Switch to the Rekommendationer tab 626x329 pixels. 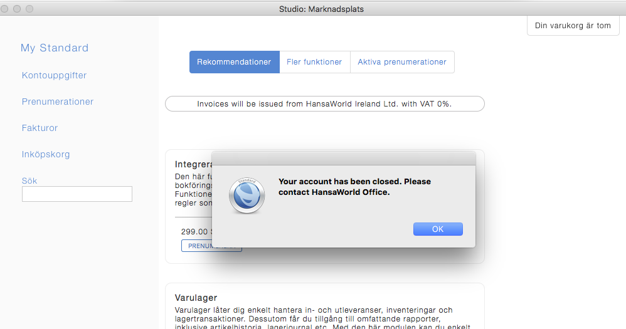click(235, 62)
